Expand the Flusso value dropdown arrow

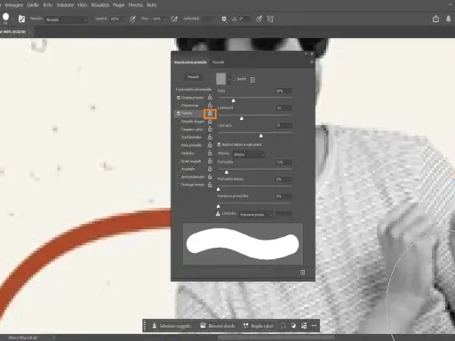[165, 20]
